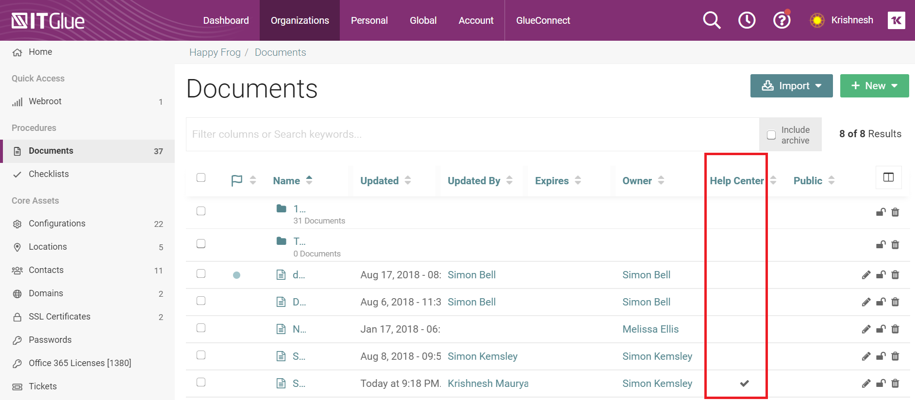This screenshot has width=915, height=400.
Task: Sort by Updated By column
Action: (x=480, y=180)
